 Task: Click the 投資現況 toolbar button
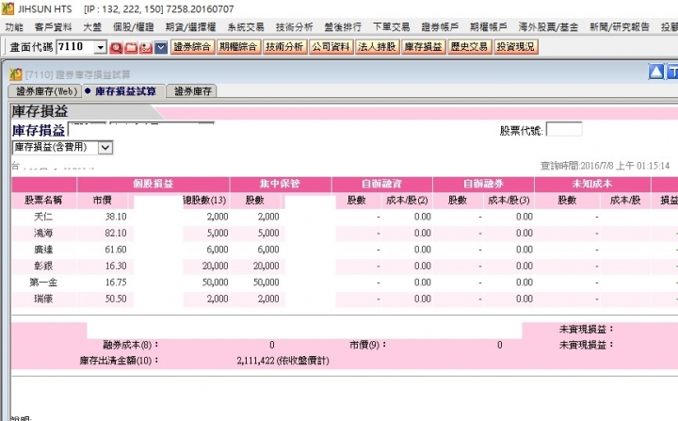(x=515, y=47)
